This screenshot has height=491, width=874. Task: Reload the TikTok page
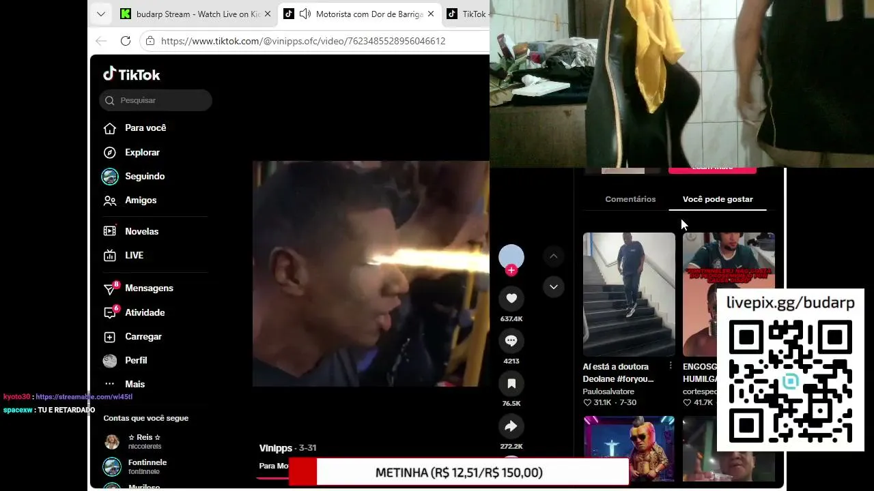pos(126,41)
